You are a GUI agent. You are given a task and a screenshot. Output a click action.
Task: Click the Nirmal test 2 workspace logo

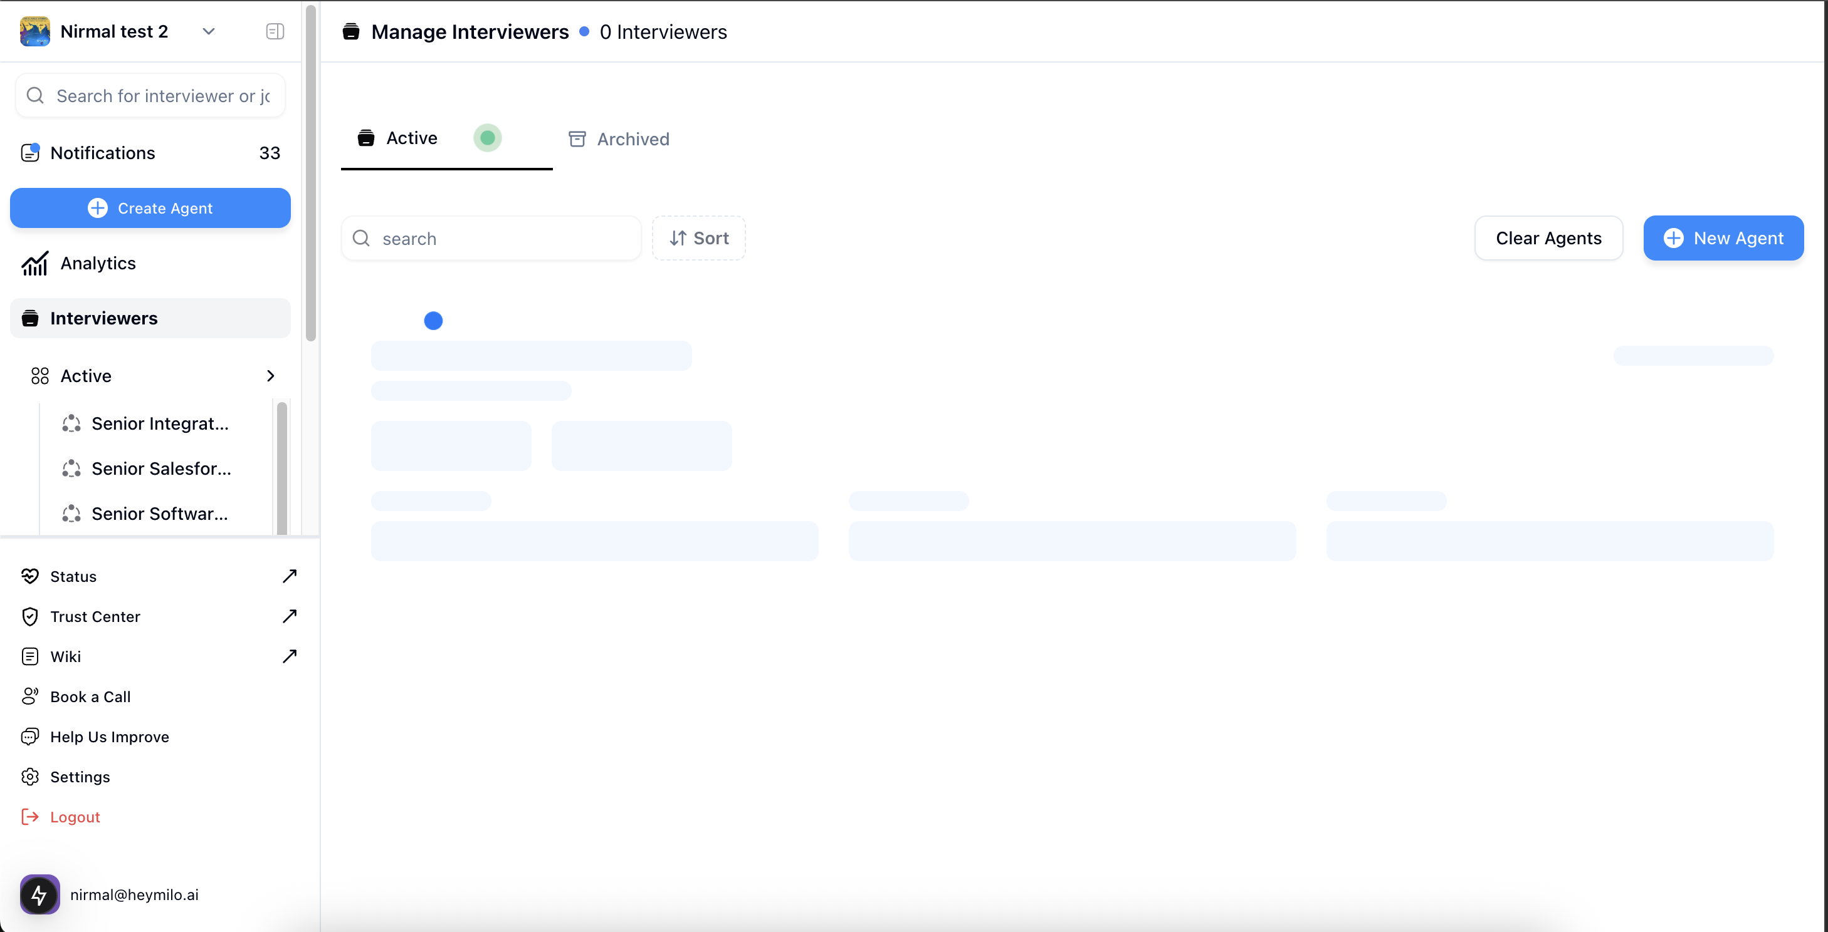click(34, 31)
